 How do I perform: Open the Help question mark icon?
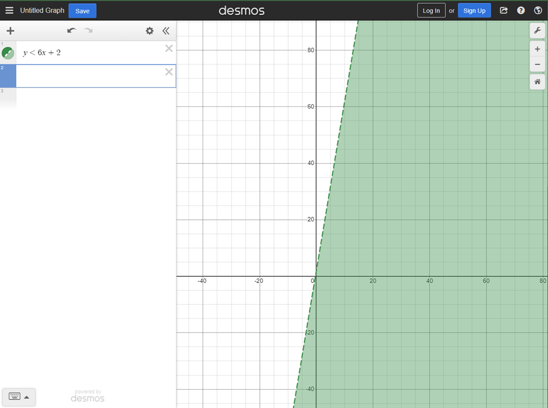click(521, 10)
